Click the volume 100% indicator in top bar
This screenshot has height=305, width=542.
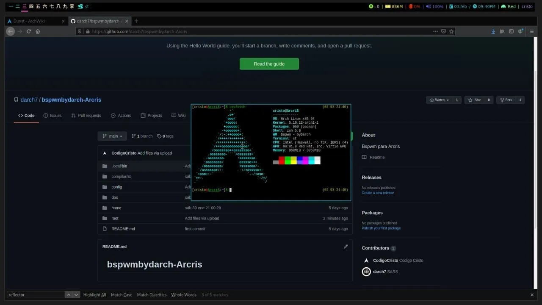(434, 6)
